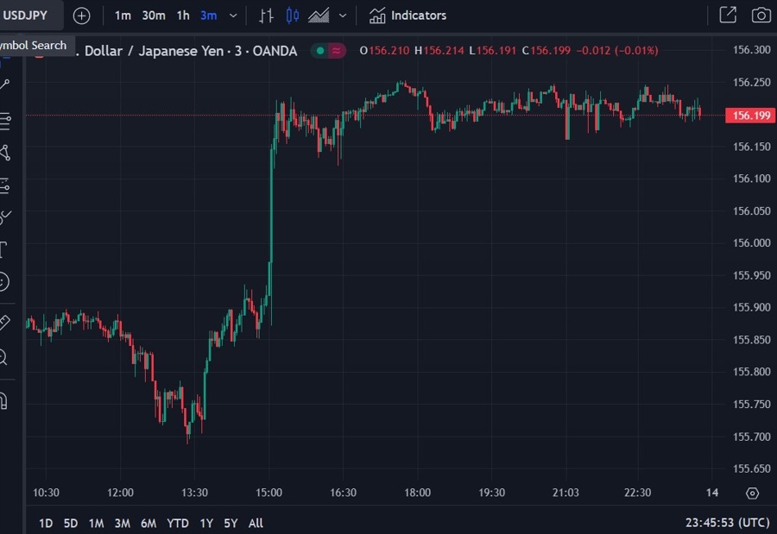Set date range to 5D
Viewport: 777px width, 534px height.
(x=71, y=523)
